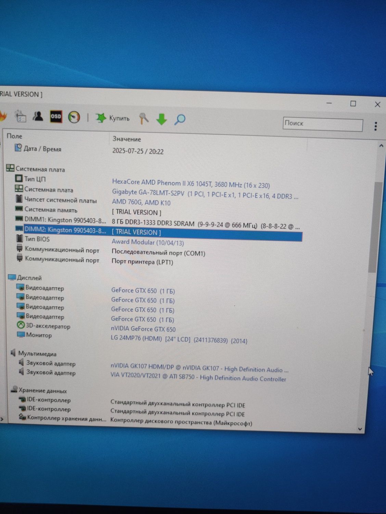Click the scroll down arrow of list
This screenshot has height=514, width=386.
[x=360, y=429]
